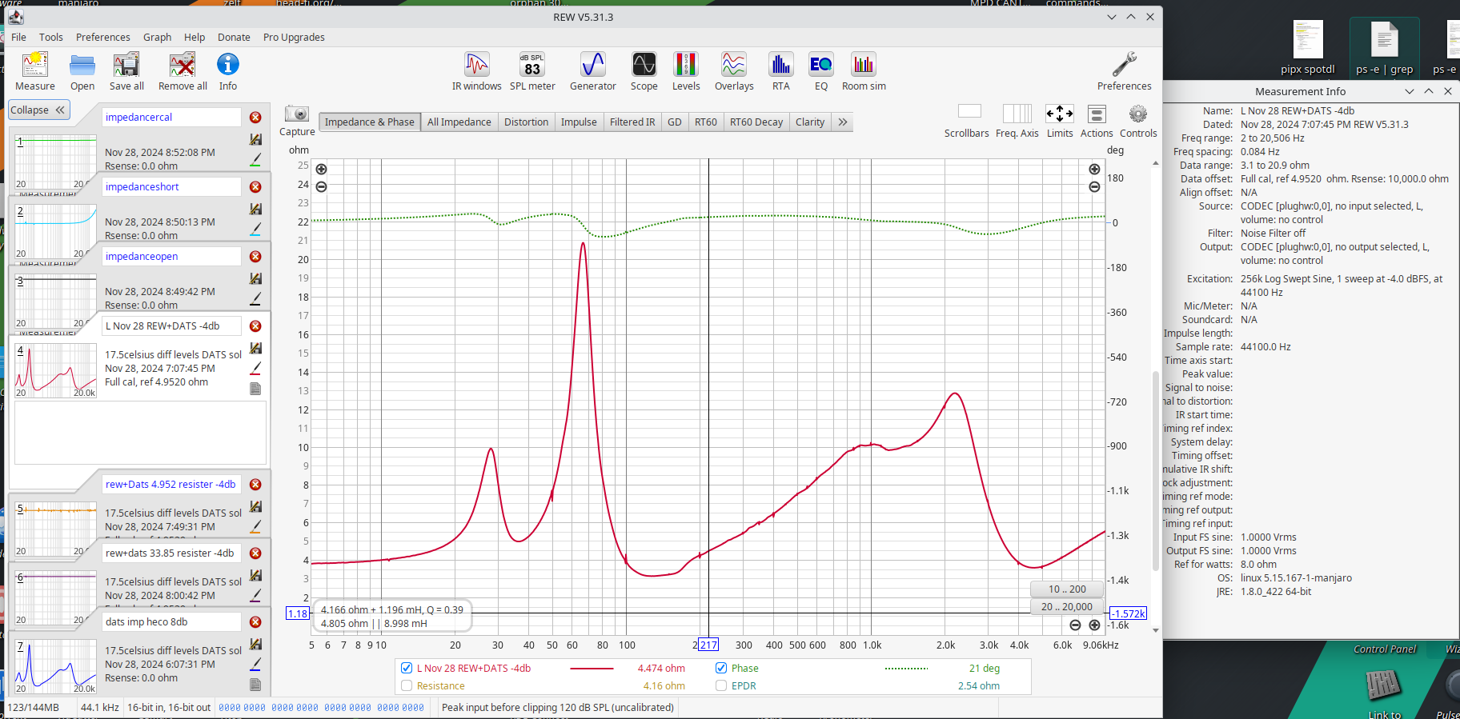Zoom out right phase axis
The image size is (1460, 719).
tap(1094, 187)
